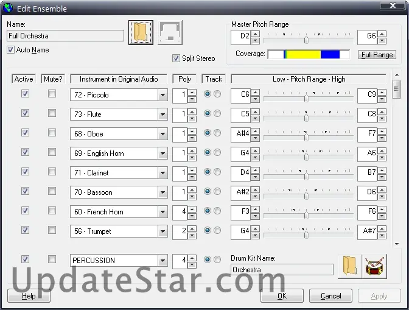Uncheck Active for the Oboe row
This screenshot has height=310, width=409.
coord(26,133)
